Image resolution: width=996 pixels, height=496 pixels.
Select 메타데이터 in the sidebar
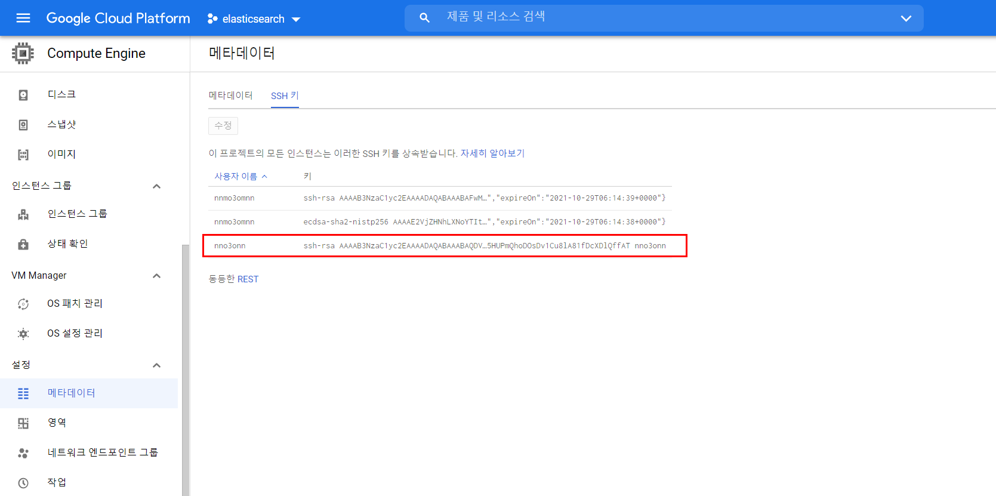(x=89, y=393)
